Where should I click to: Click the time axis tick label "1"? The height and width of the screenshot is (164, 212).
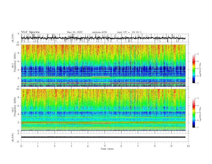[x=38, y=146]
